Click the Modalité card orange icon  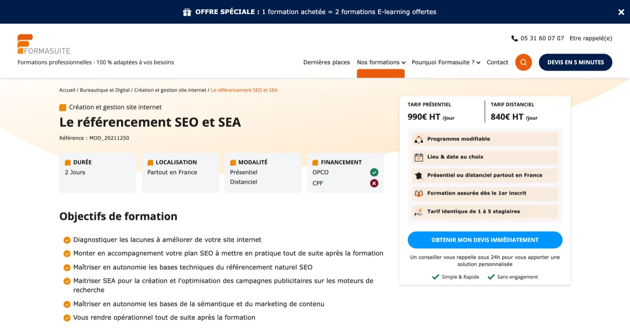coord(233,162)
